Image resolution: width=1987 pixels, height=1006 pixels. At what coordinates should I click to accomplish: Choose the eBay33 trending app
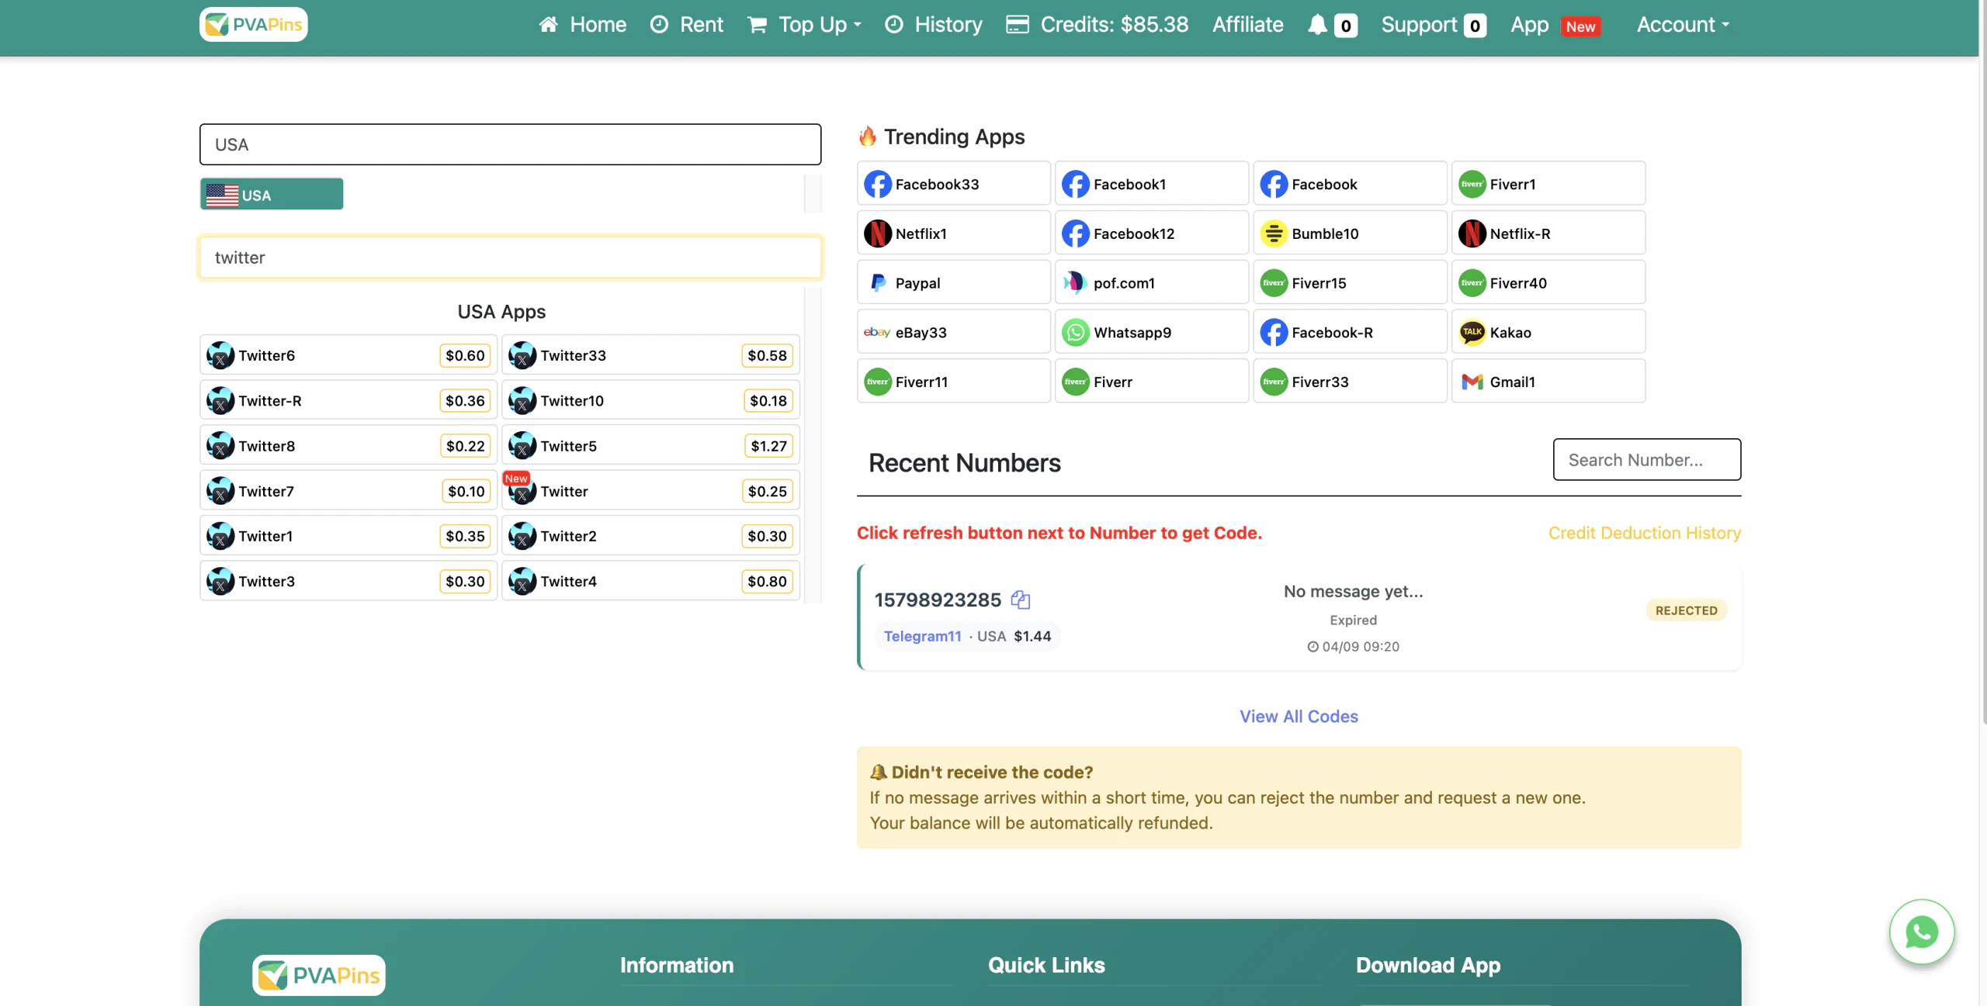[x=953, y=332]
